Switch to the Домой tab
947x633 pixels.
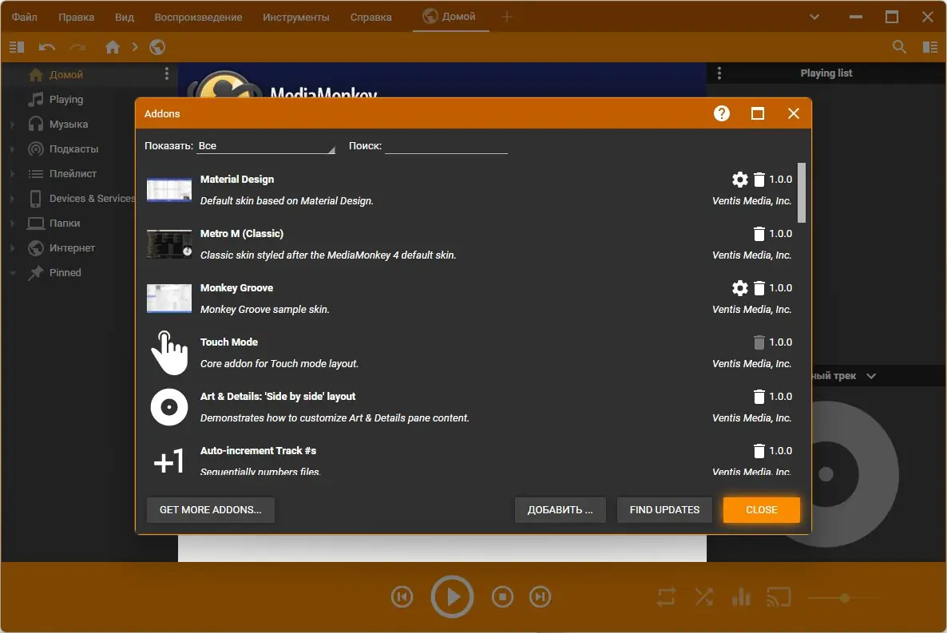450,16
